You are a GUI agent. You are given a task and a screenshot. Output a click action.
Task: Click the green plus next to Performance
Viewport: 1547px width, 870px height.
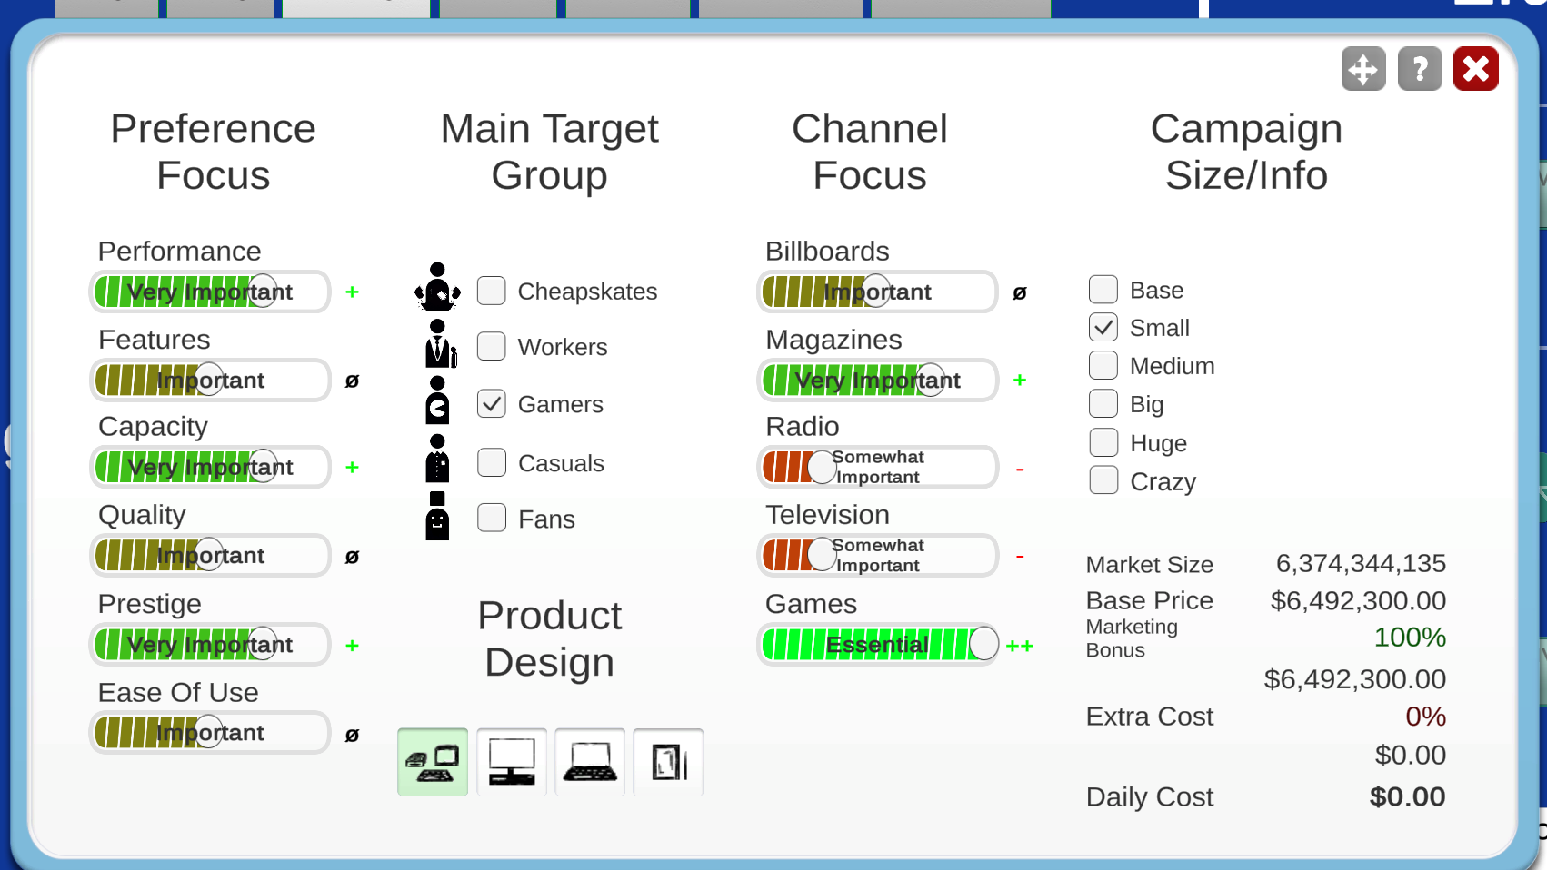353,292
